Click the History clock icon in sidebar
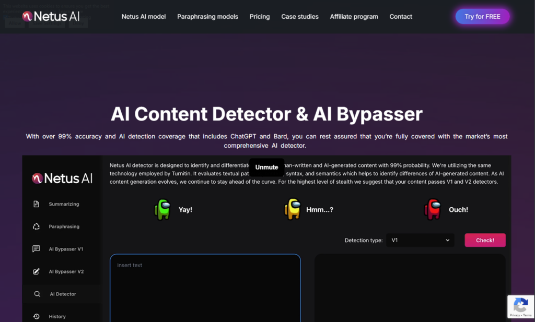This screenshot has width=535, height=322. [x=36, y=316]
